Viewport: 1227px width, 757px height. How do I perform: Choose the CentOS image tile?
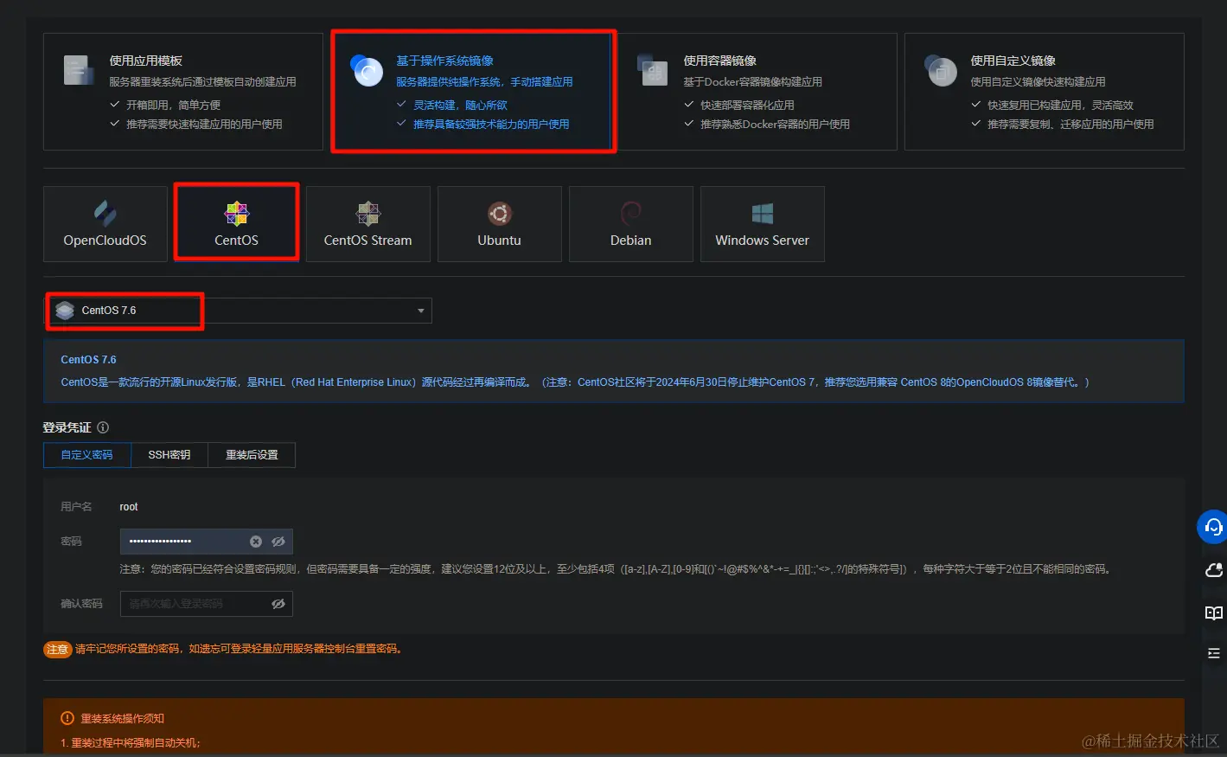coord(237,224)
